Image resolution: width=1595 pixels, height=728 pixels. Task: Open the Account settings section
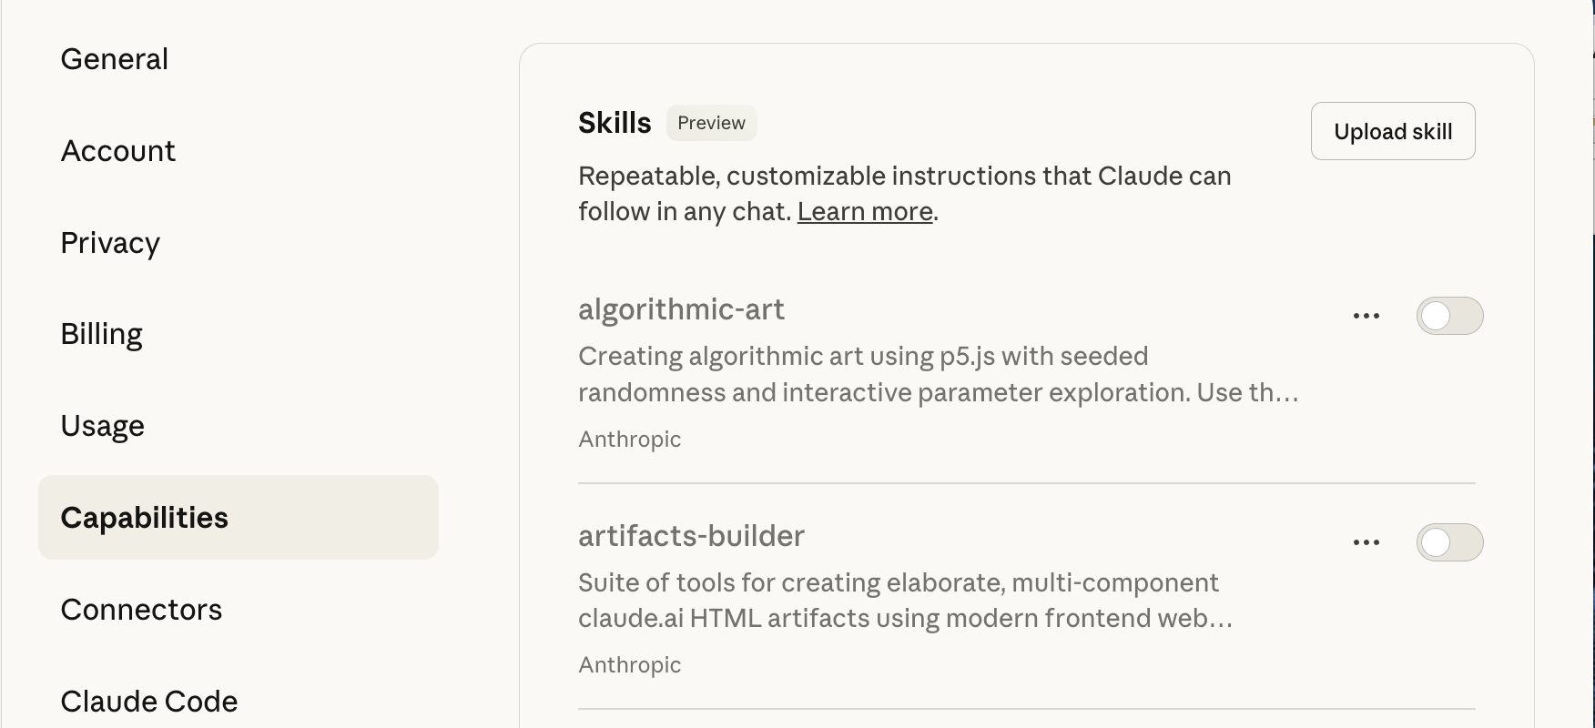[118, 150]
